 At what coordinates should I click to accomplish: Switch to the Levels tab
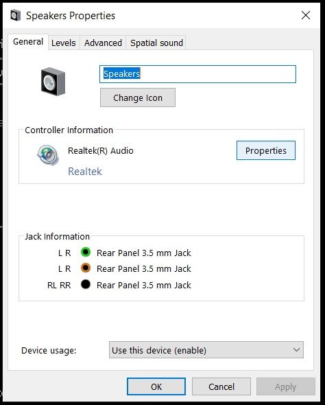coord(64,43)
